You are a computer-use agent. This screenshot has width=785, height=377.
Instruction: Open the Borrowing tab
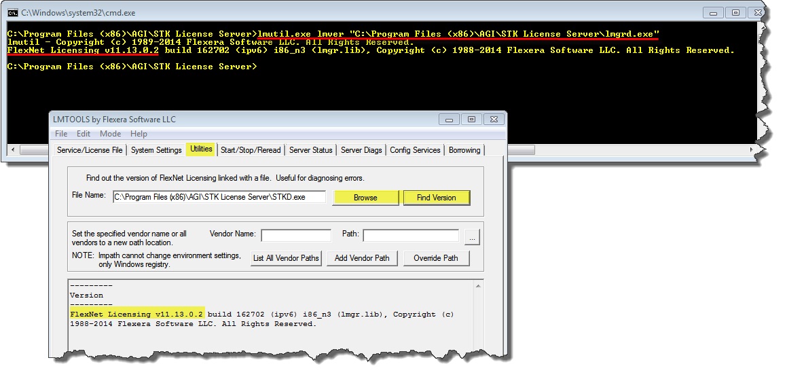coord(464,150)
